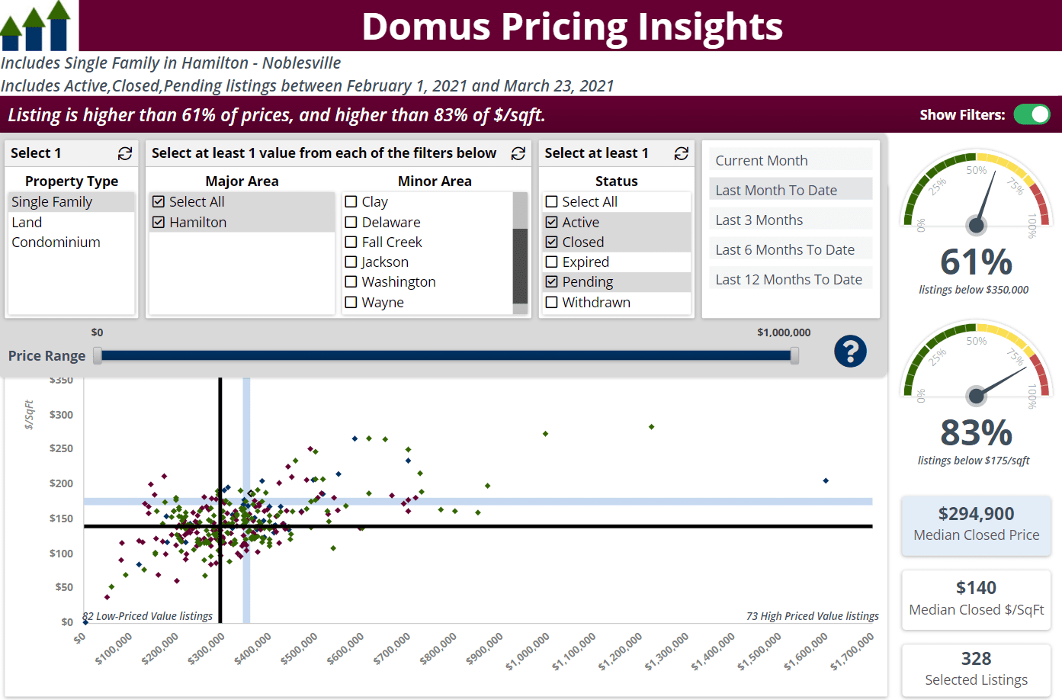This screenshot has width=1062, height=700.
Task: Select the Current Month period
Action: [791, 160]
